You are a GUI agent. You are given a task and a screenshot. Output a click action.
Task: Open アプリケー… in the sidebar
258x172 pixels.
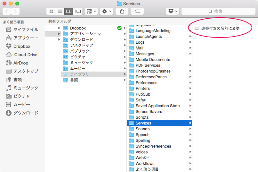point(22,38)
